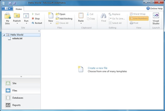The image size is (165, 111).
Task: Open My Sites in the ribbon
Action: (7, 19)
